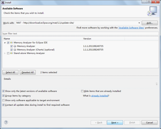Open help using the question mark icon
Screen dimensions: 161x129
point(6,122)
